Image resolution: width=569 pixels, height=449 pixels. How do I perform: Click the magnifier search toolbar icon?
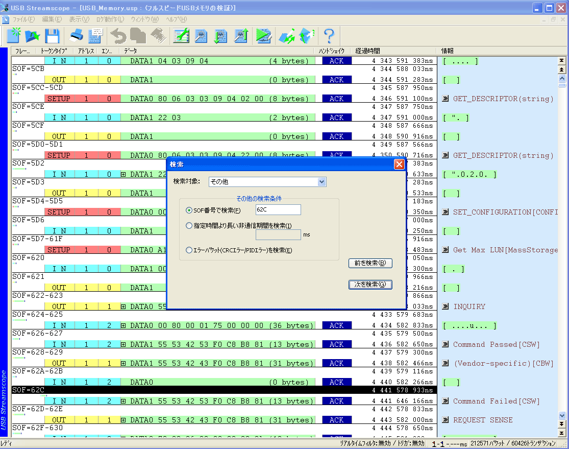(201, 36)
